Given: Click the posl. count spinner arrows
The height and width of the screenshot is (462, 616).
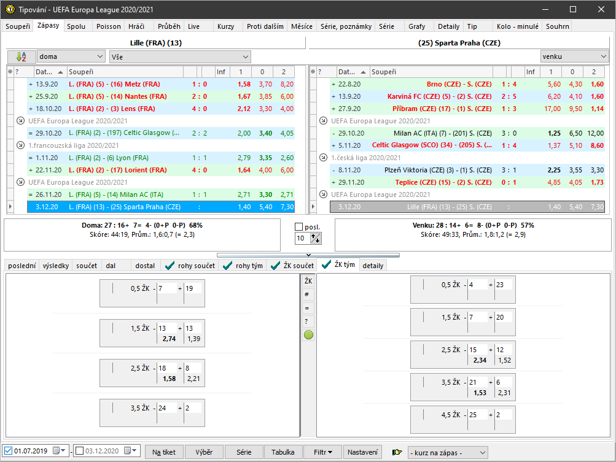Looking at the screenshot, I should (x=316, y=238).
